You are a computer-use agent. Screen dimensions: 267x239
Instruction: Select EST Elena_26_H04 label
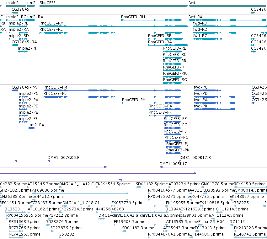click(211, 222)
